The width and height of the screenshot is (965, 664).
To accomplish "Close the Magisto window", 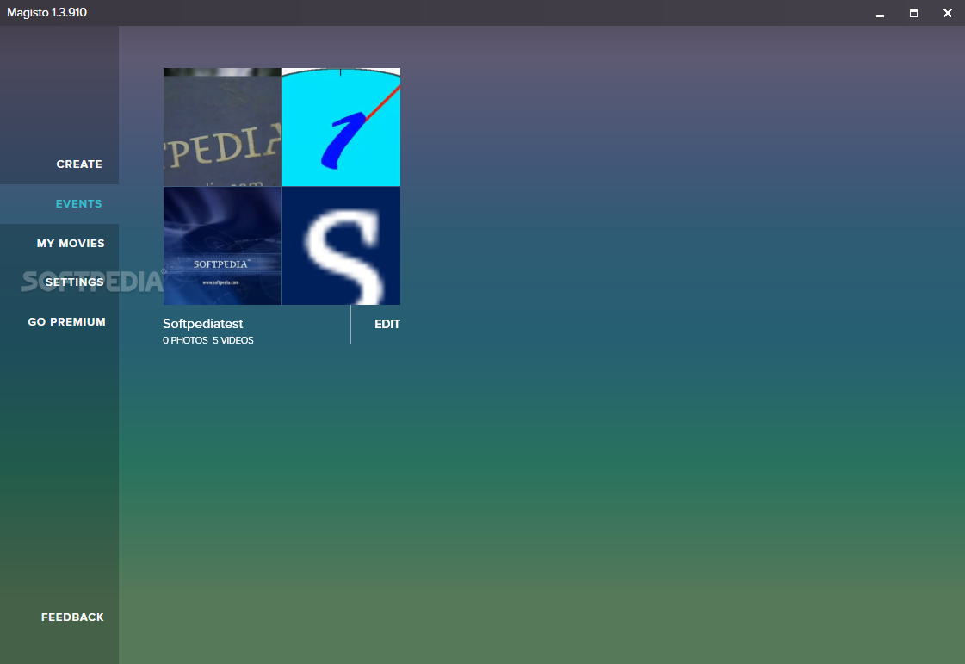I will click(948, 13).
